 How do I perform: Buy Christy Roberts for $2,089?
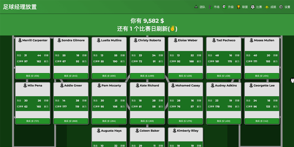(x=147, y=76)
